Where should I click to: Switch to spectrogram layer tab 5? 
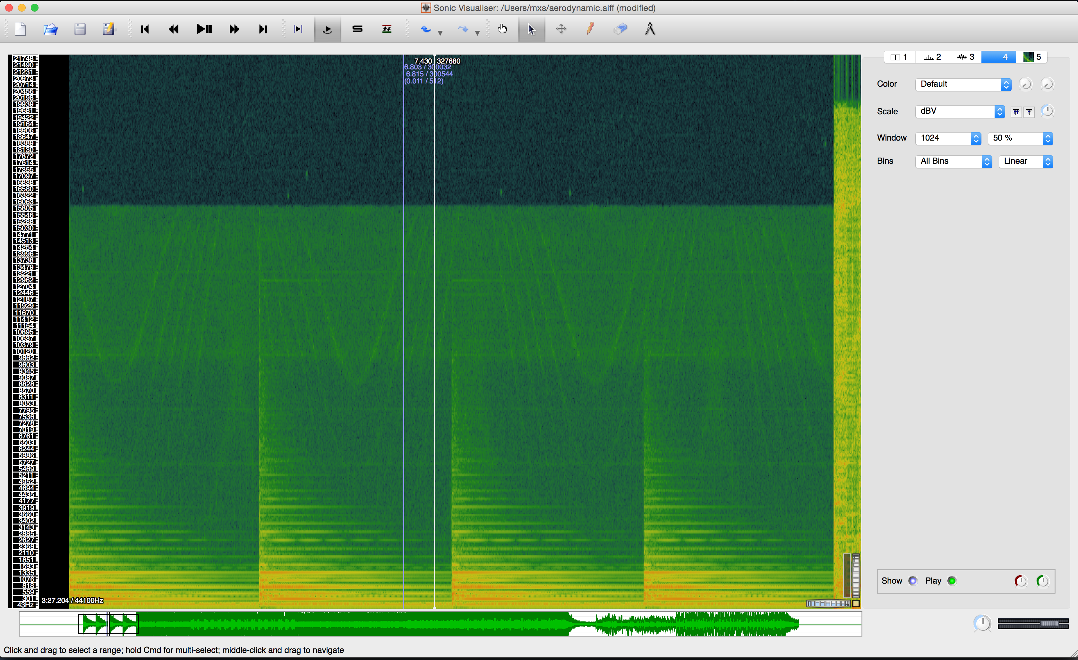coord(1031,57)
